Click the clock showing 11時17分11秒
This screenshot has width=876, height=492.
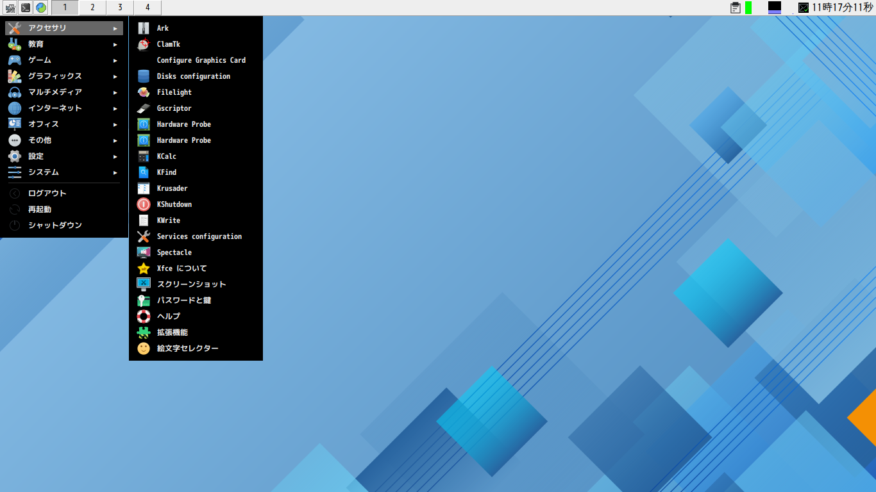point(843,8)
